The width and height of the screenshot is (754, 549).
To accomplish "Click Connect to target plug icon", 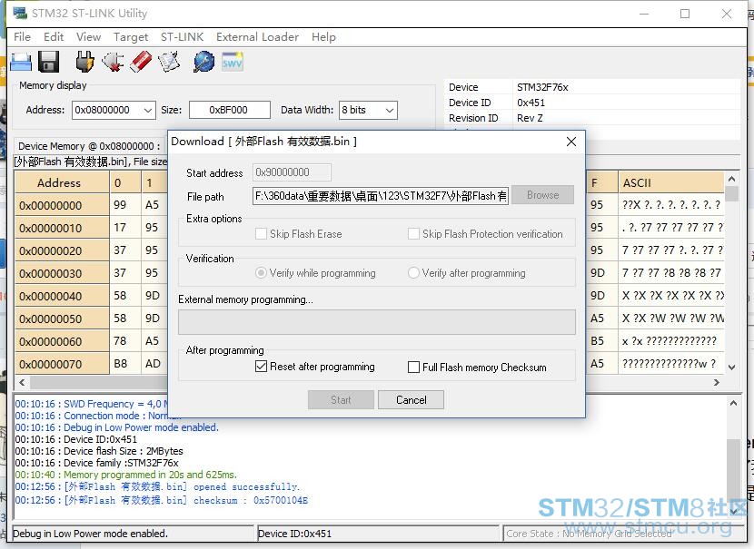I will pos(85,62).
